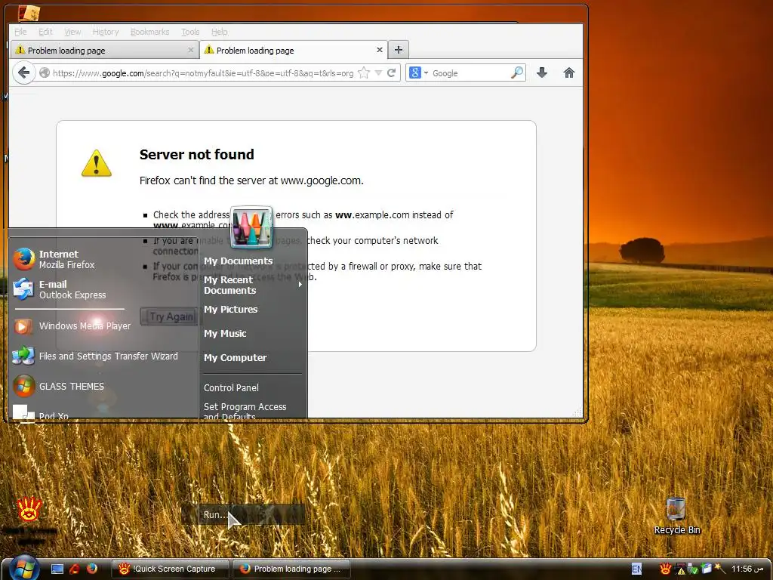Click the search magnifier icon in search box
The width and height of the screenshot is (773, 580).
coord(516,73)
